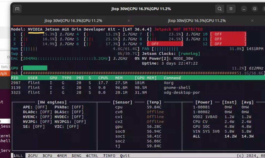Image resolution: width=265 pixels, height=158 pixels.
Task: Open the 6CTRL page
Action: pyautogui.click(x=92, y=156)
